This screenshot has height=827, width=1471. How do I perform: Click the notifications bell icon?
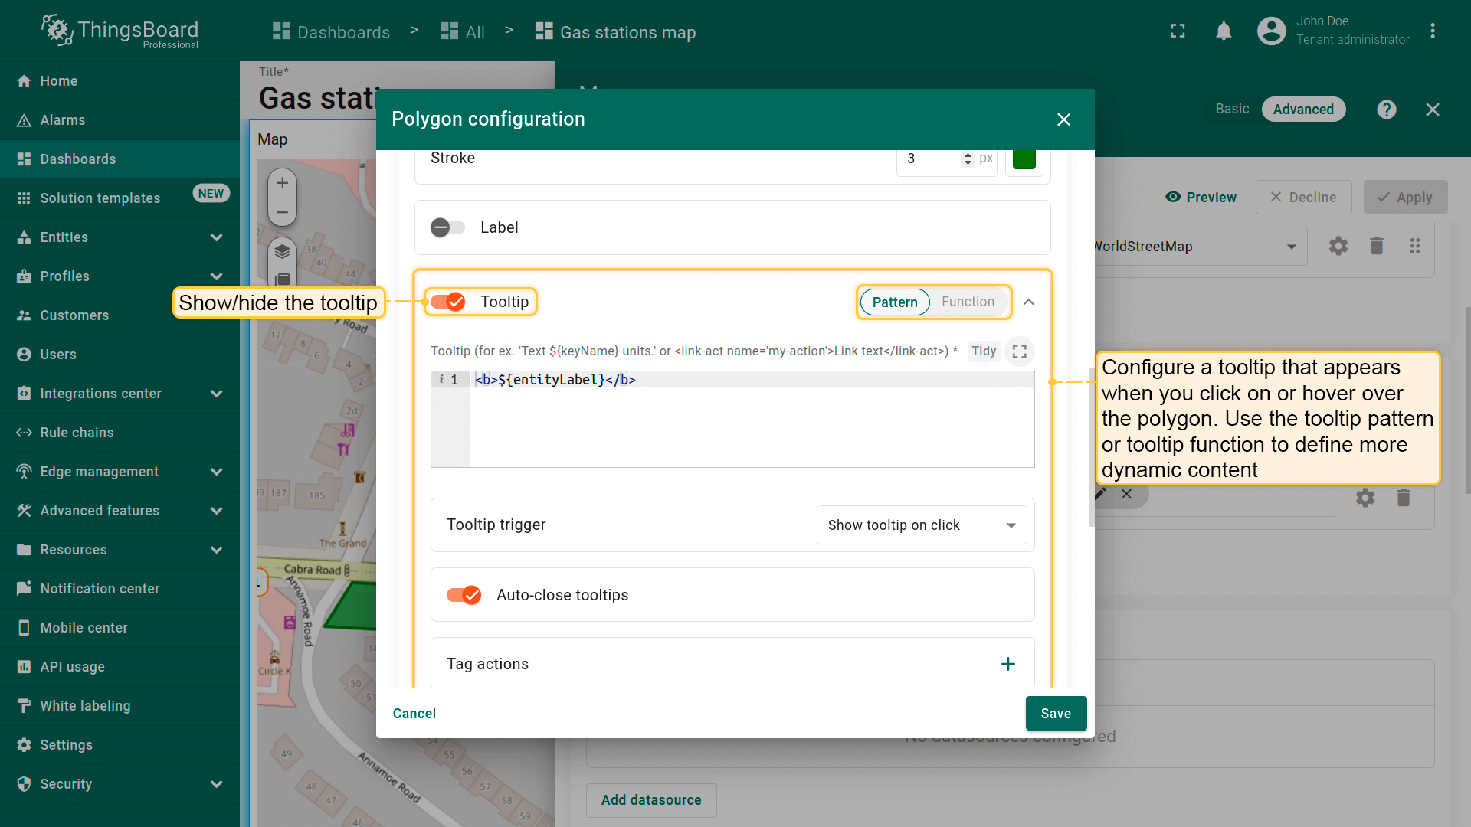point(1224,31)
